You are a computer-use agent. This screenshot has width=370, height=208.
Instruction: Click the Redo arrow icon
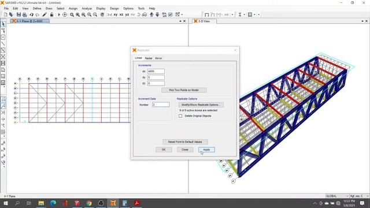[38, 14]
